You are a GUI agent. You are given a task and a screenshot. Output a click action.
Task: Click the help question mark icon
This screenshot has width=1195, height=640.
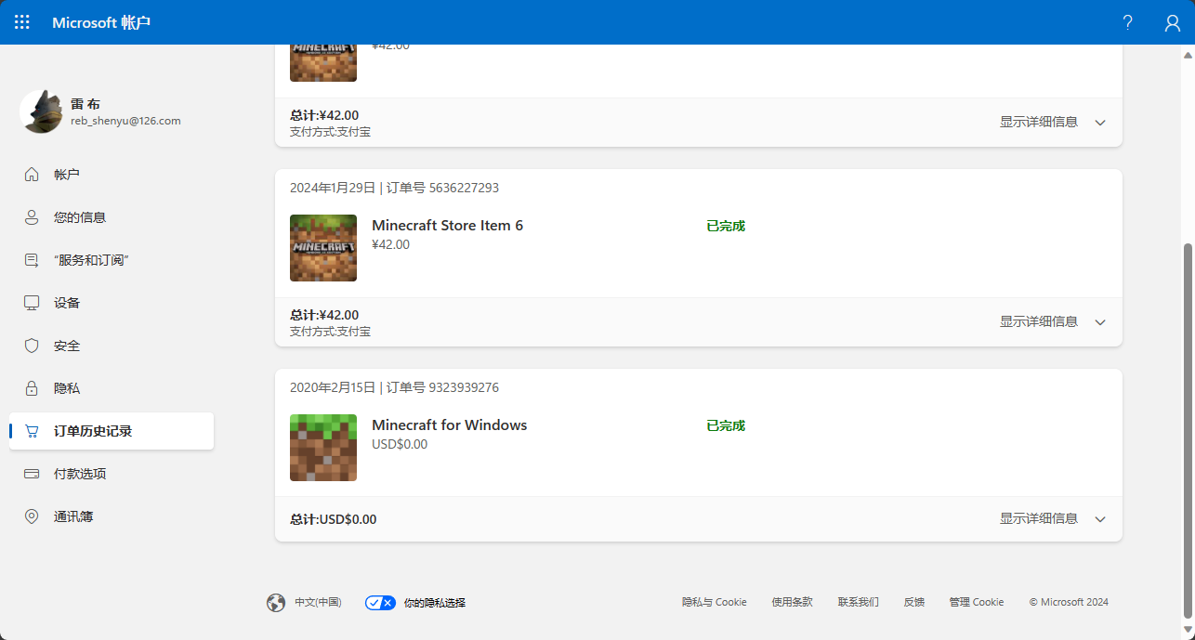pos(1127,22)
